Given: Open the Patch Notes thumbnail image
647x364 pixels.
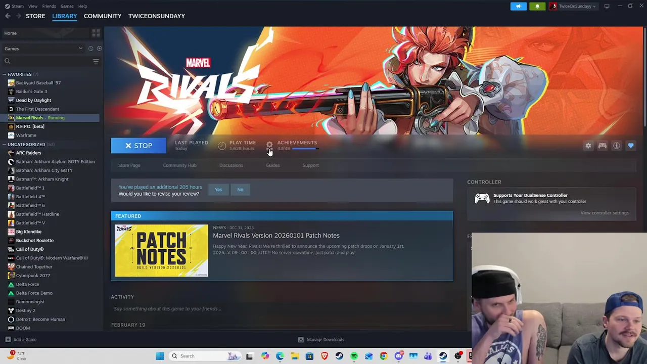Looking at the screenshot, I should tap(161, 251).
